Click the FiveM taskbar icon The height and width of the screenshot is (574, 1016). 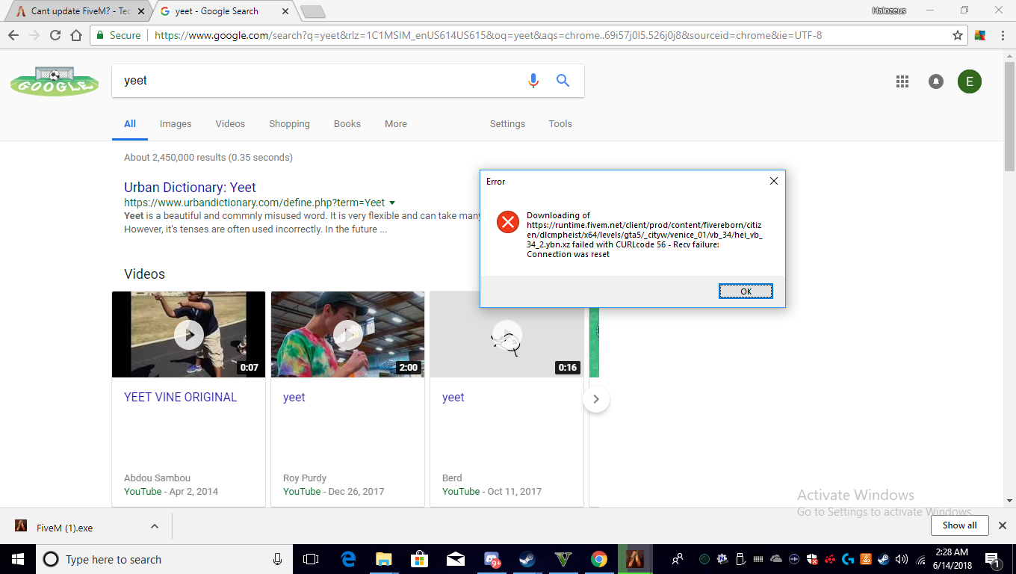(x=634, y=559)
